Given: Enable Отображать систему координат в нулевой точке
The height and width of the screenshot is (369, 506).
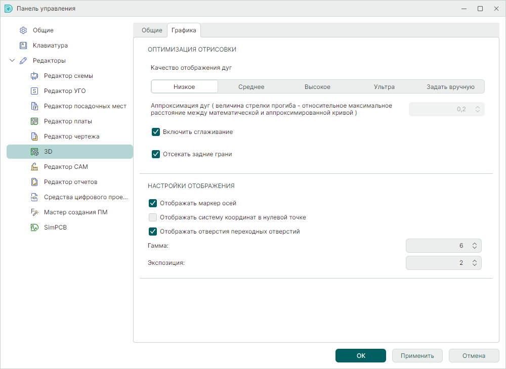Looking at the screenshot, I should click(153, 217).
